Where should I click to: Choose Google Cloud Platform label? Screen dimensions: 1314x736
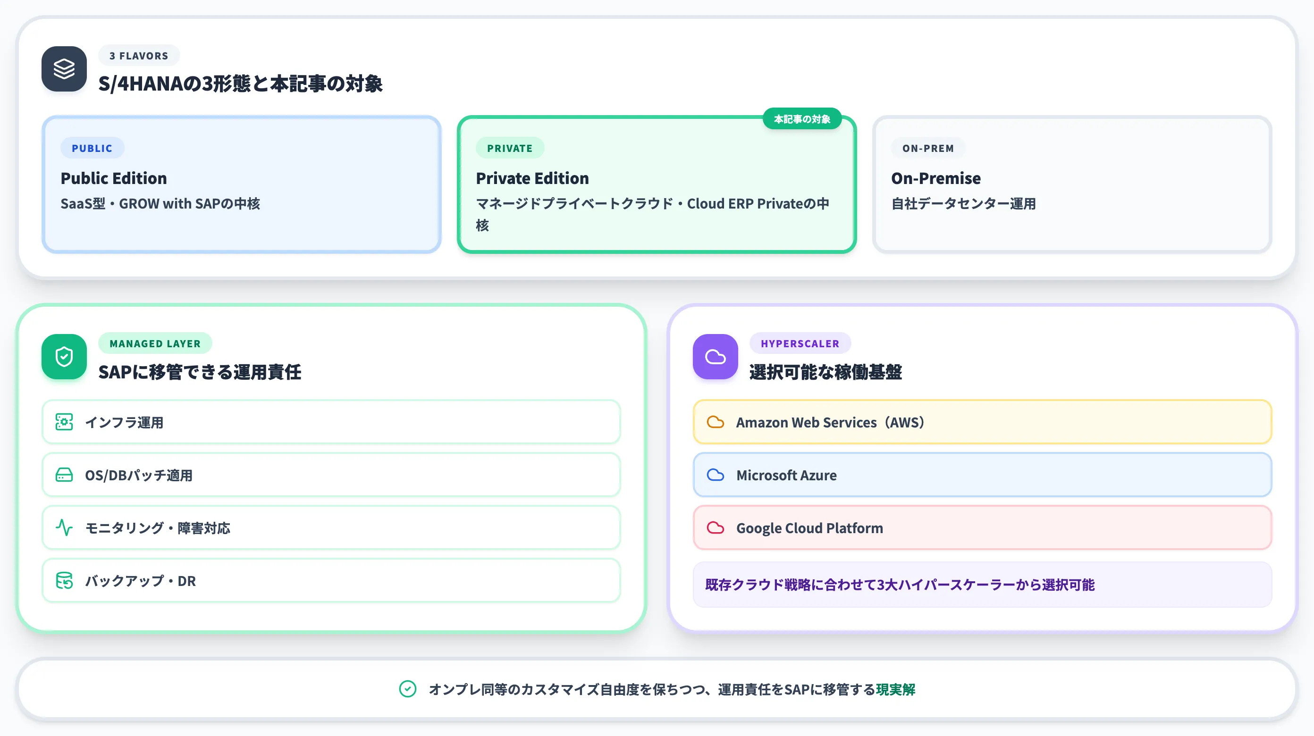click(809, 528)
